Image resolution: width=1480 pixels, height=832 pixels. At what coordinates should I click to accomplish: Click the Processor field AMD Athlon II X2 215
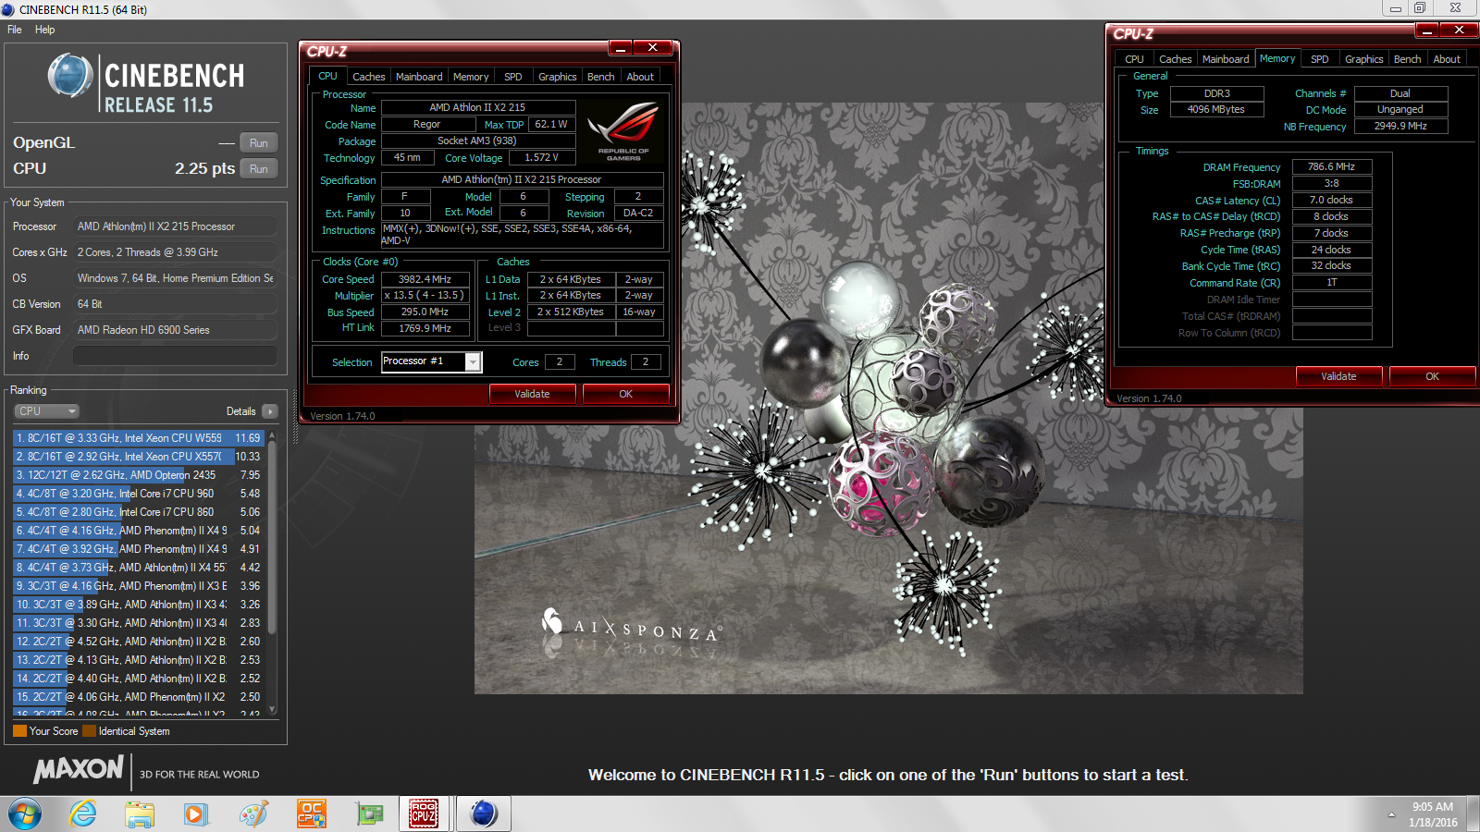pos(175,226)
